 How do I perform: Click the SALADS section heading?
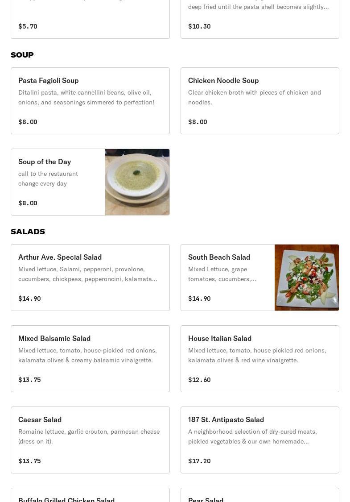(x=28, y=232)
